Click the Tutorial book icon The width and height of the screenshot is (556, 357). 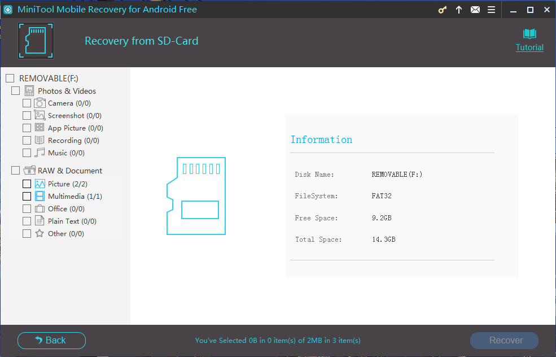(529, 34)
